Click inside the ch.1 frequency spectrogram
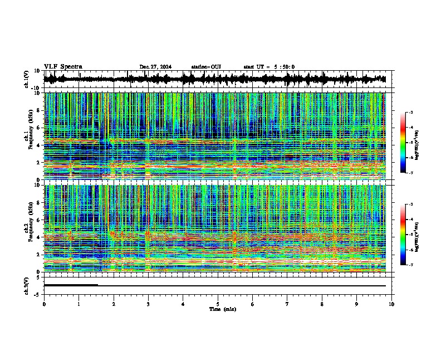This screenshot has width=441, height=341. click(215, 136)
